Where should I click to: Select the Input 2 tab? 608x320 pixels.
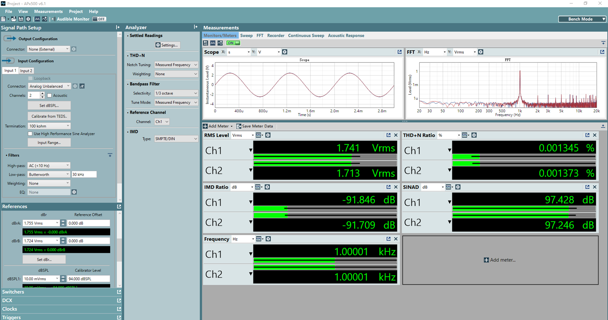26,71
